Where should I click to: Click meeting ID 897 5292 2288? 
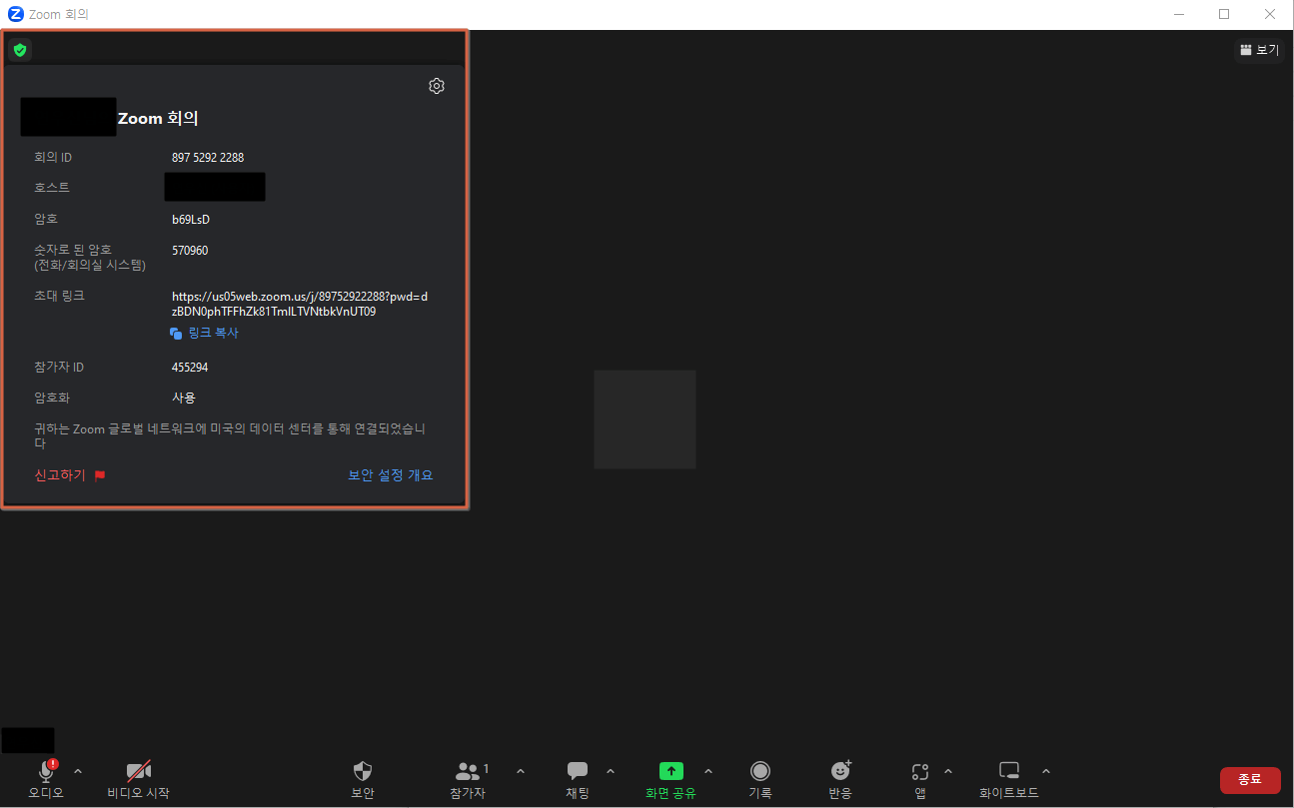click(208, 158)
